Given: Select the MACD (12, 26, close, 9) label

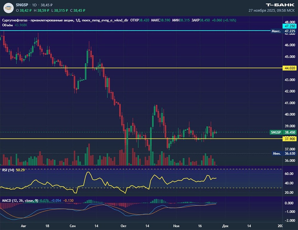Looking at the screenshot, I should tap(20, 201).
